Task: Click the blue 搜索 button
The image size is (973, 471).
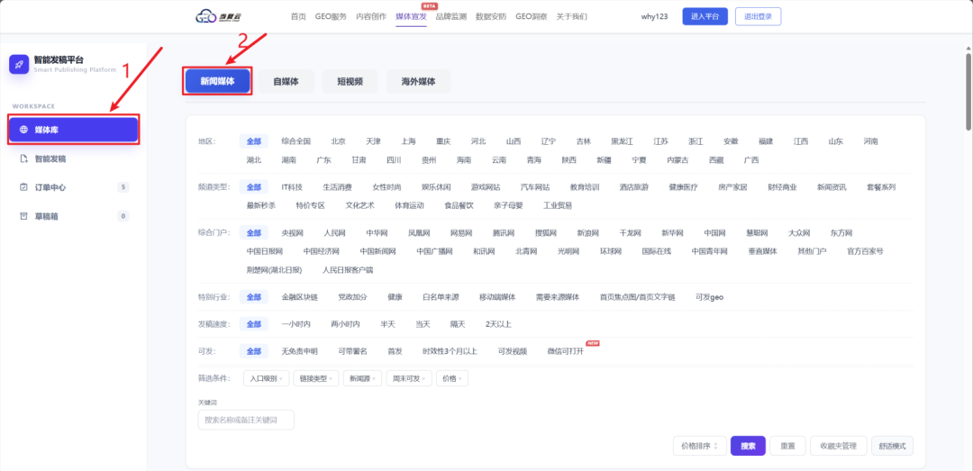Action: pyautogui.click(x=749, y=446)
